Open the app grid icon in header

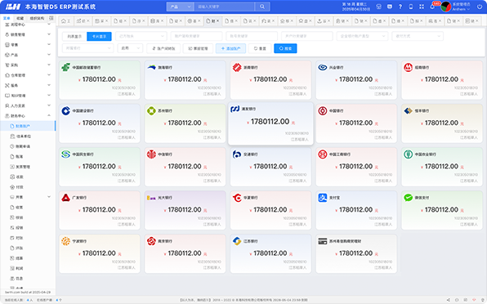point(422,7)
